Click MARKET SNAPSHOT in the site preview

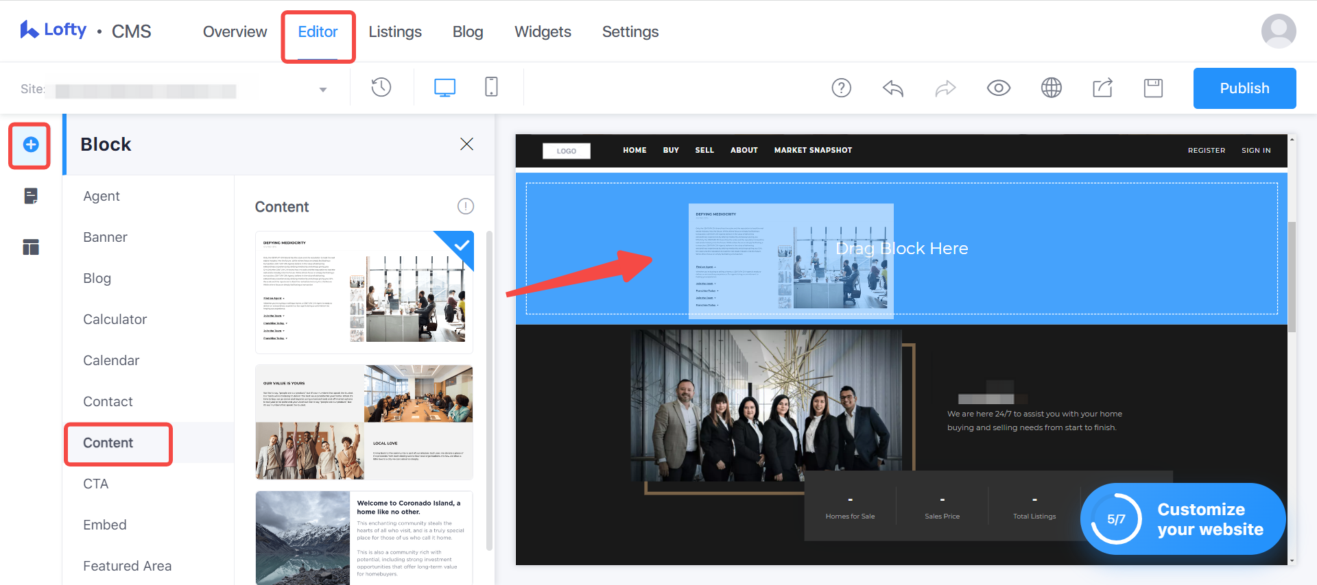[x=813, y=150]
